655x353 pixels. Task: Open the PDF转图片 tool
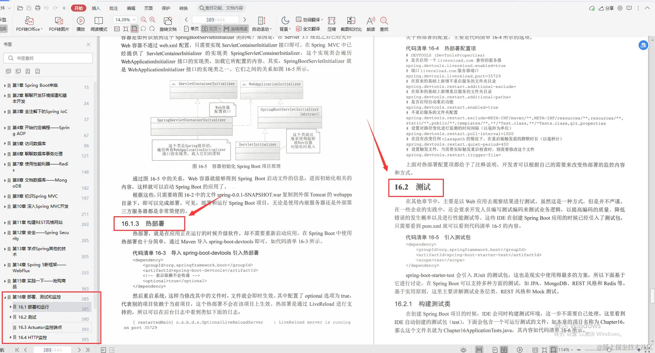58,23
